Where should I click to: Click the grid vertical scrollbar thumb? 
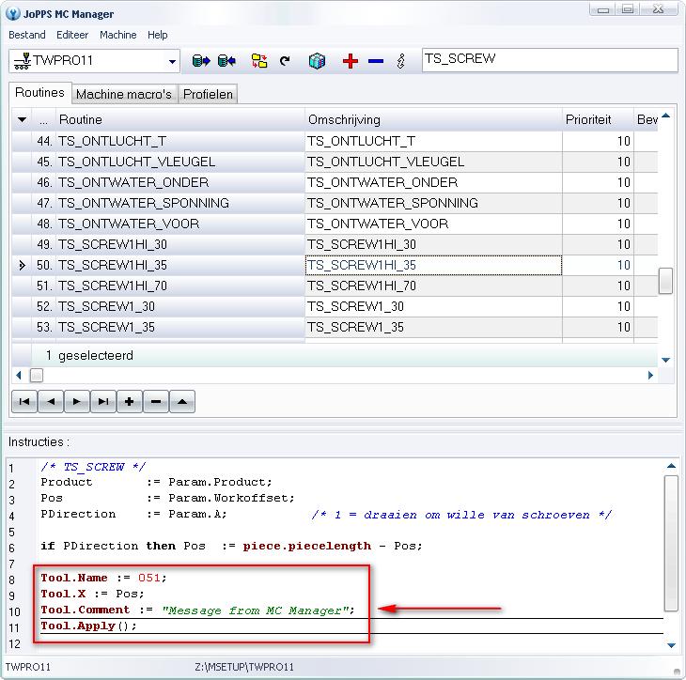(x=665, y=281)
